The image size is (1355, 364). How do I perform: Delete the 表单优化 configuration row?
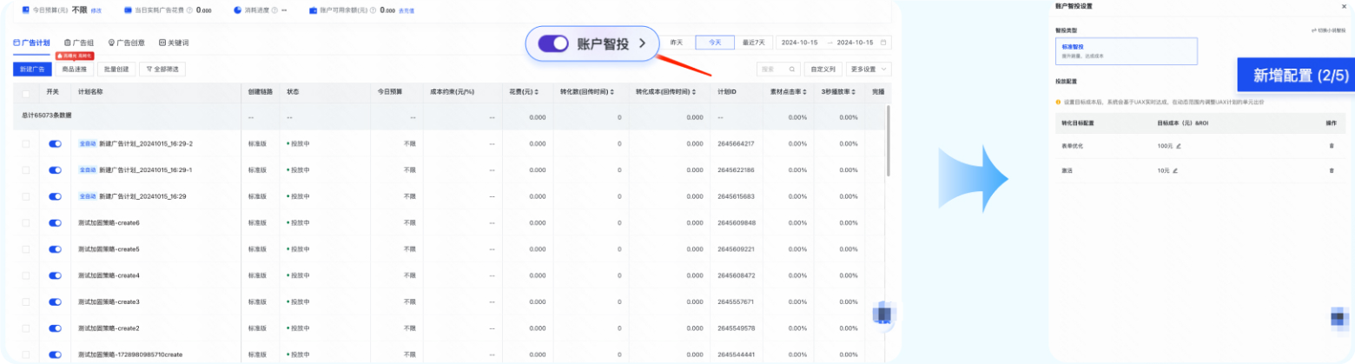[1331, 146]
